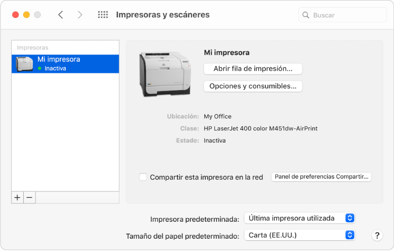This screenshot has height=251, width=394.
Task: Click the Tamaño del papel predeterminado label
Action: 183,236
